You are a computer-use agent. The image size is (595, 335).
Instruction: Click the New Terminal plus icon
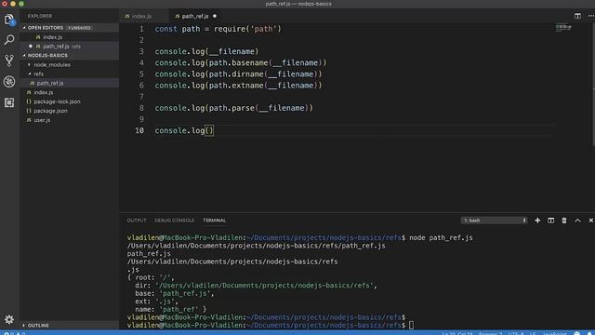(537, 221)
